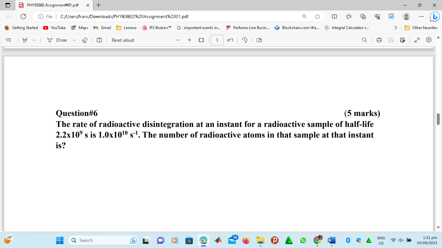Open the highlighter color dropdown

click(33, 40)
